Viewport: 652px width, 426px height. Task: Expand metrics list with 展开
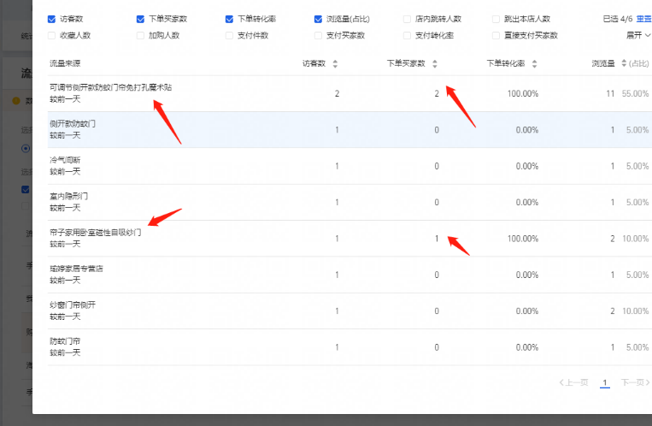637,35
